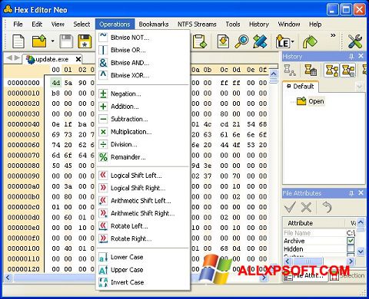
Task: Click the green bookmark arrow icon
Action: [310, 41]
